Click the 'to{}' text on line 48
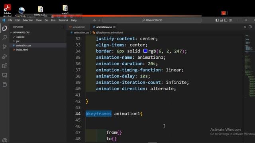 pyautogui.click(x=112, y=139)
